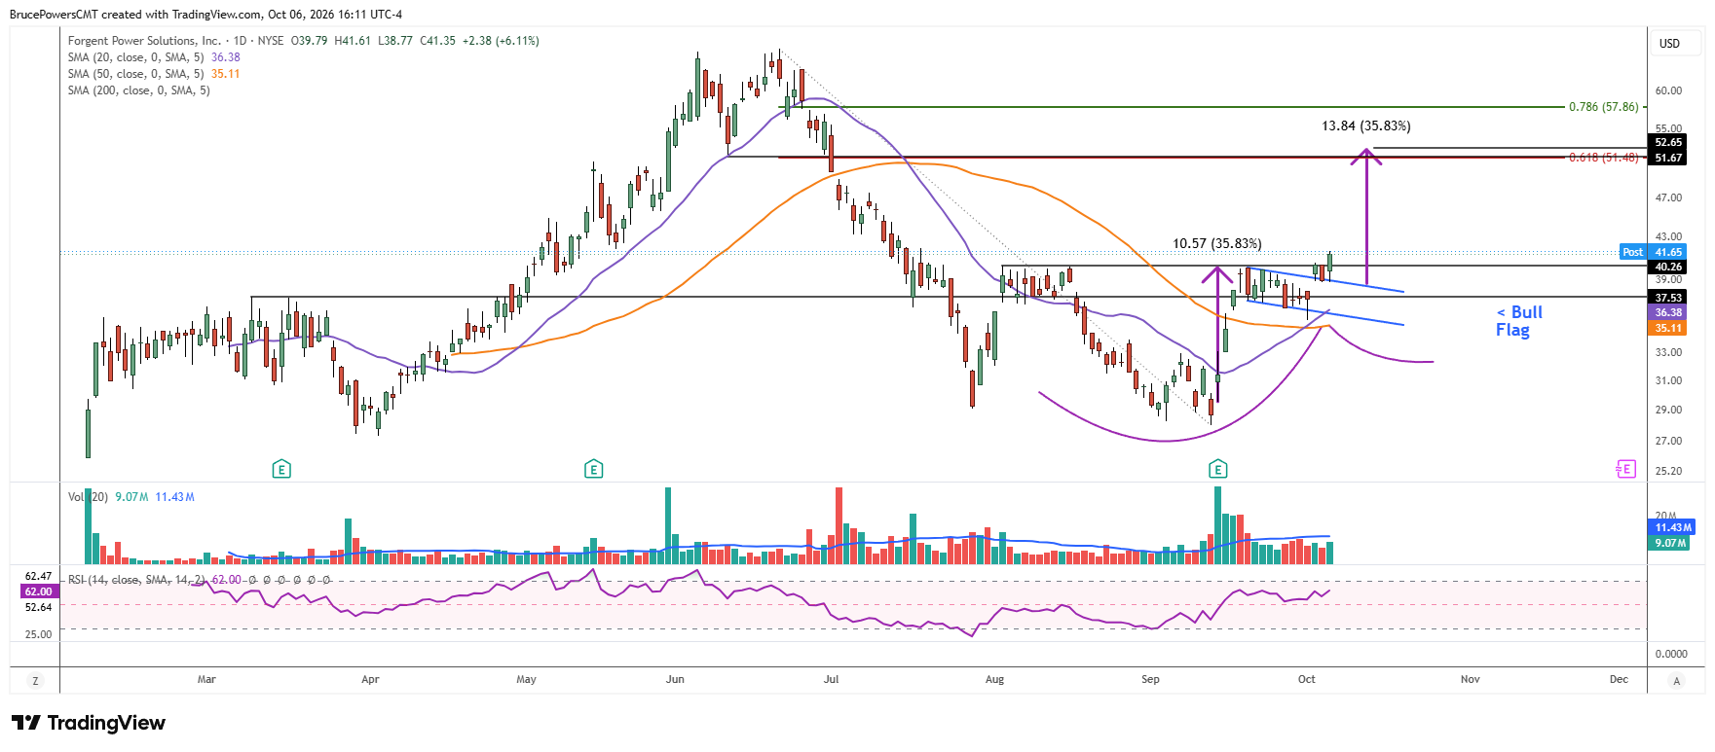Click the 62.00 RSI value label

click(x=38, y=591)
